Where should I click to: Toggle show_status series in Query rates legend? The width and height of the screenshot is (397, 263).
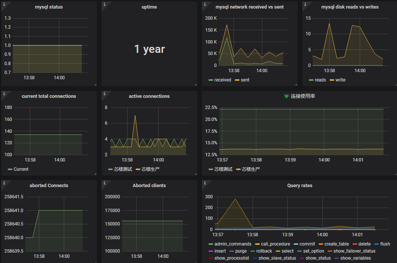coord(318,258)
